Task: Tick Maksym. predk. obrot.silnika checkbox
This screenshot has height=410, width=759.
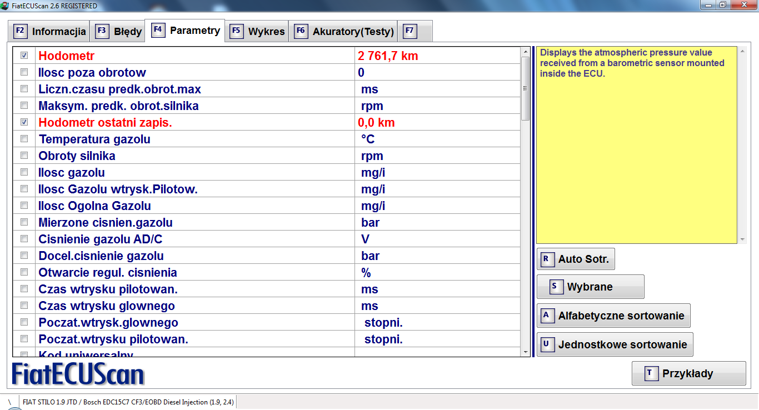Action: point(24,106)
